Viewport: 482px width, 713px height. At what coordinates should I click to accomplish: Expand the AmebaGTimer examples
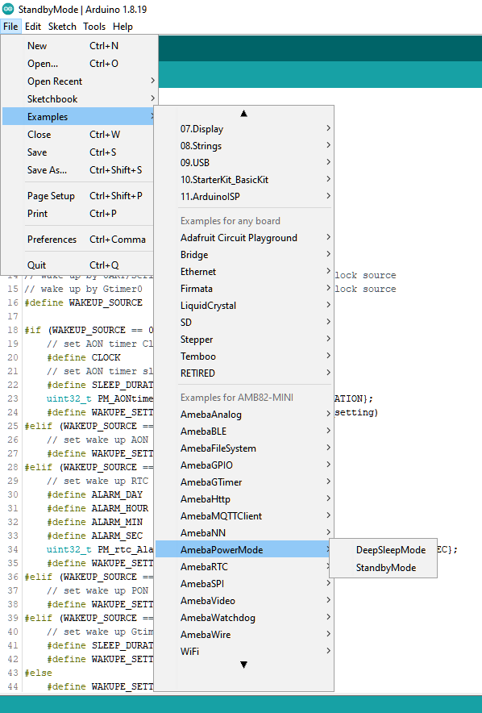[244, 482]
